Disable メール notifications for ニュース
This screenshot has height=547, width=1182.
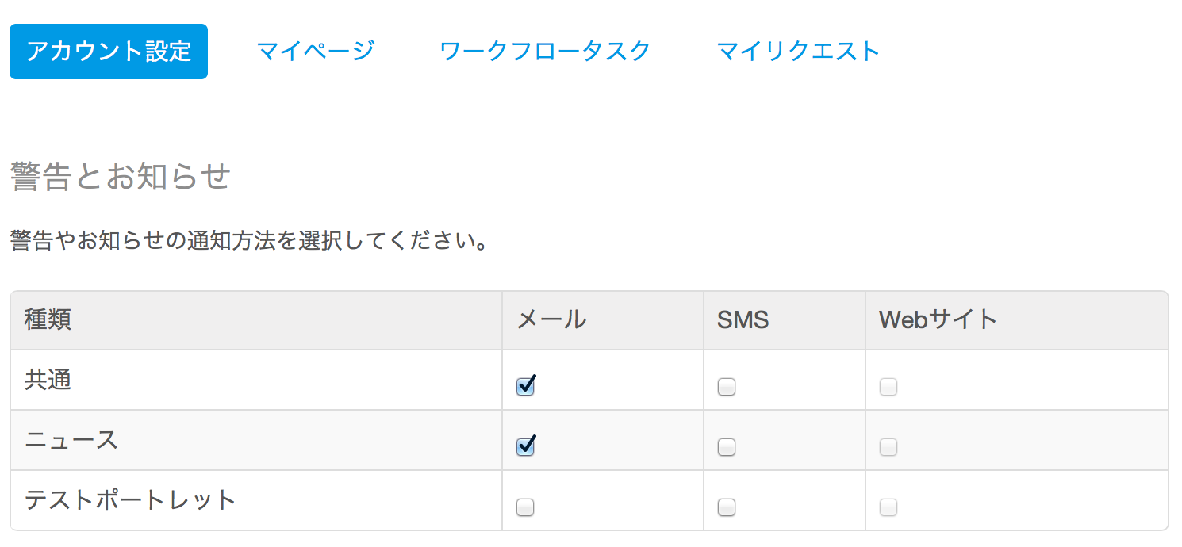click(525, 447)
